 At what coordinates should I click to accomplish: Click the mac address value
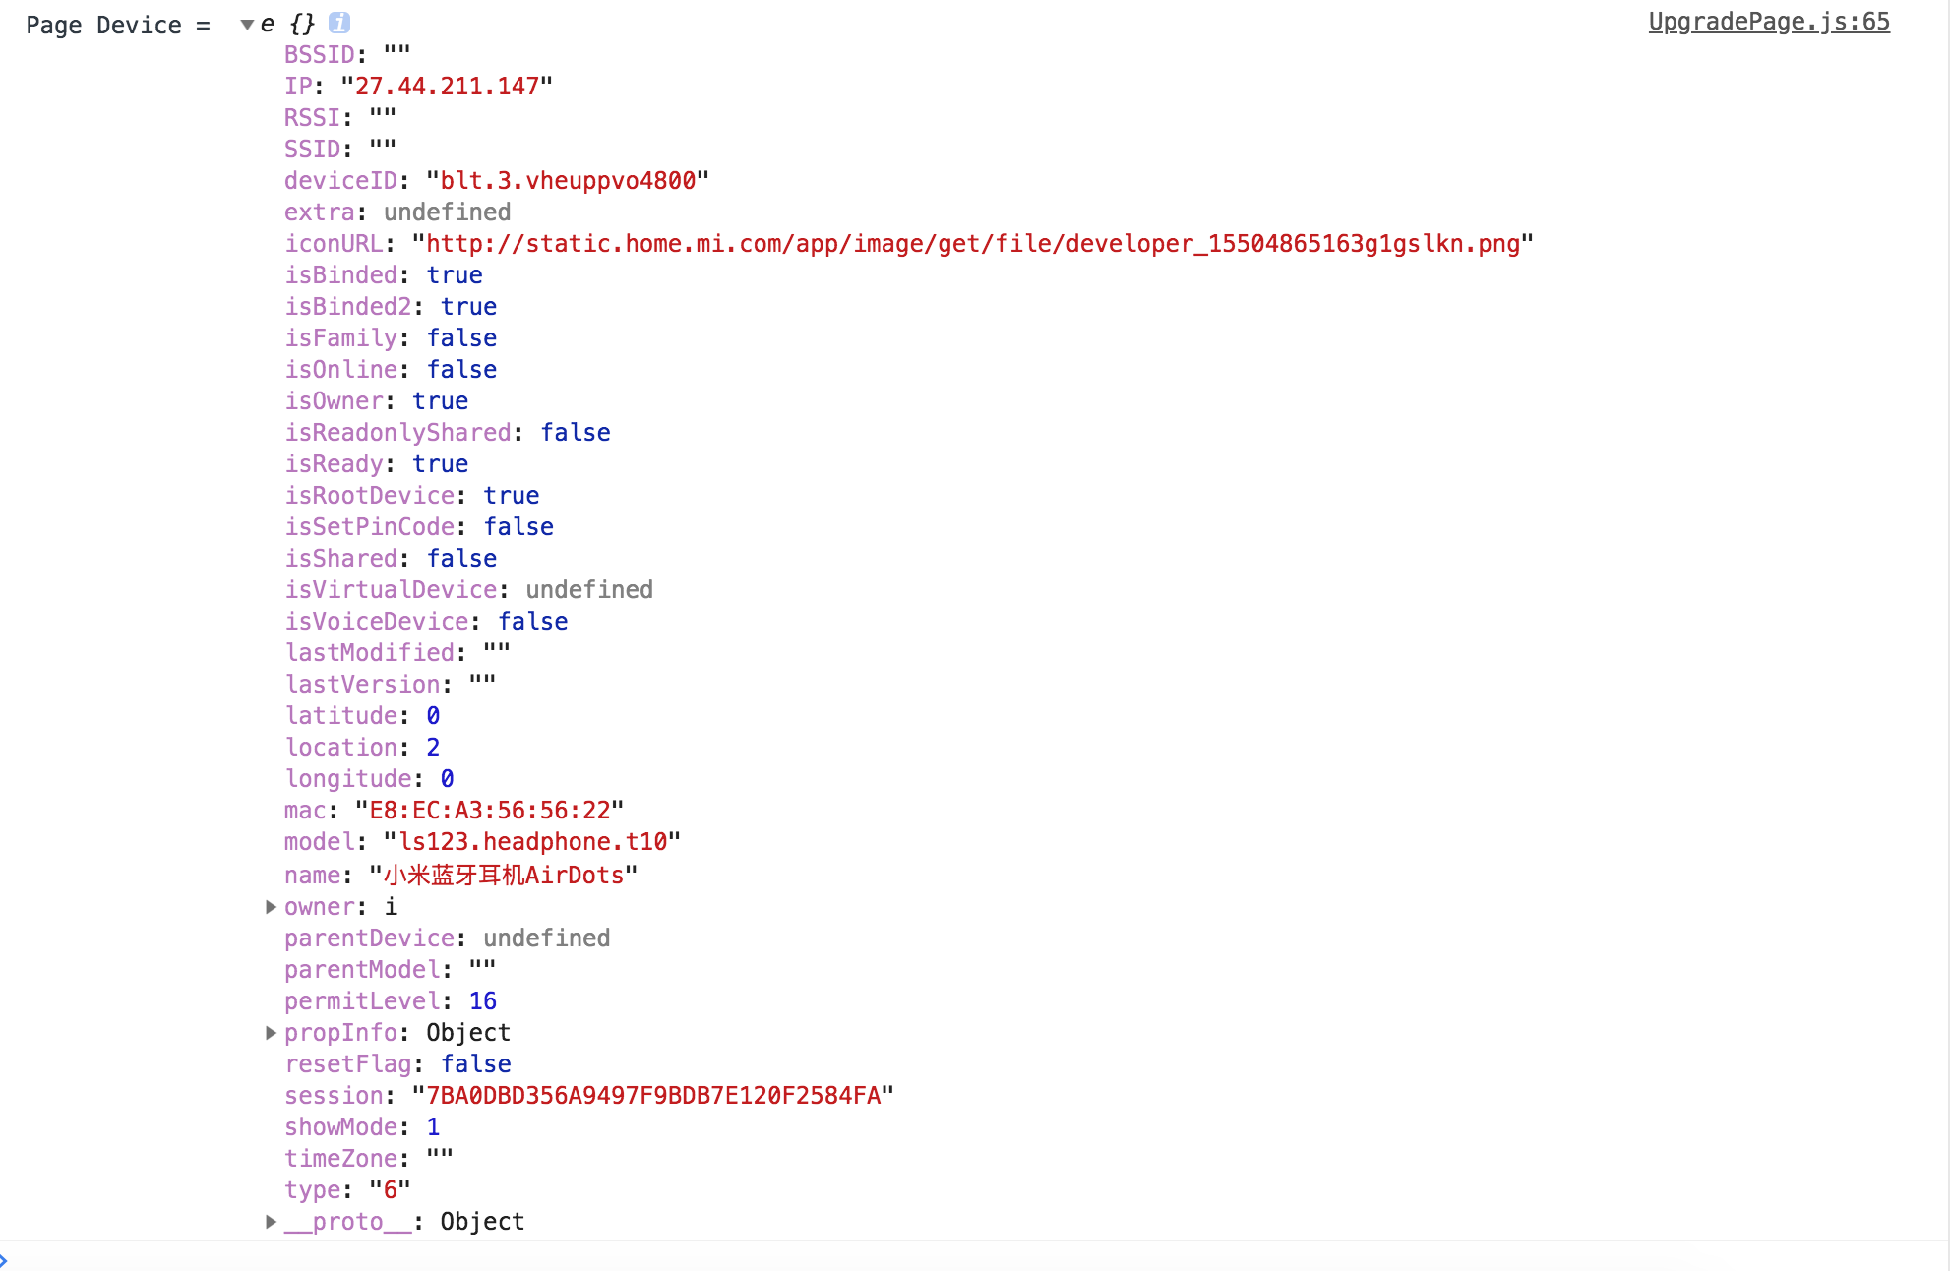tap(491, 810)
